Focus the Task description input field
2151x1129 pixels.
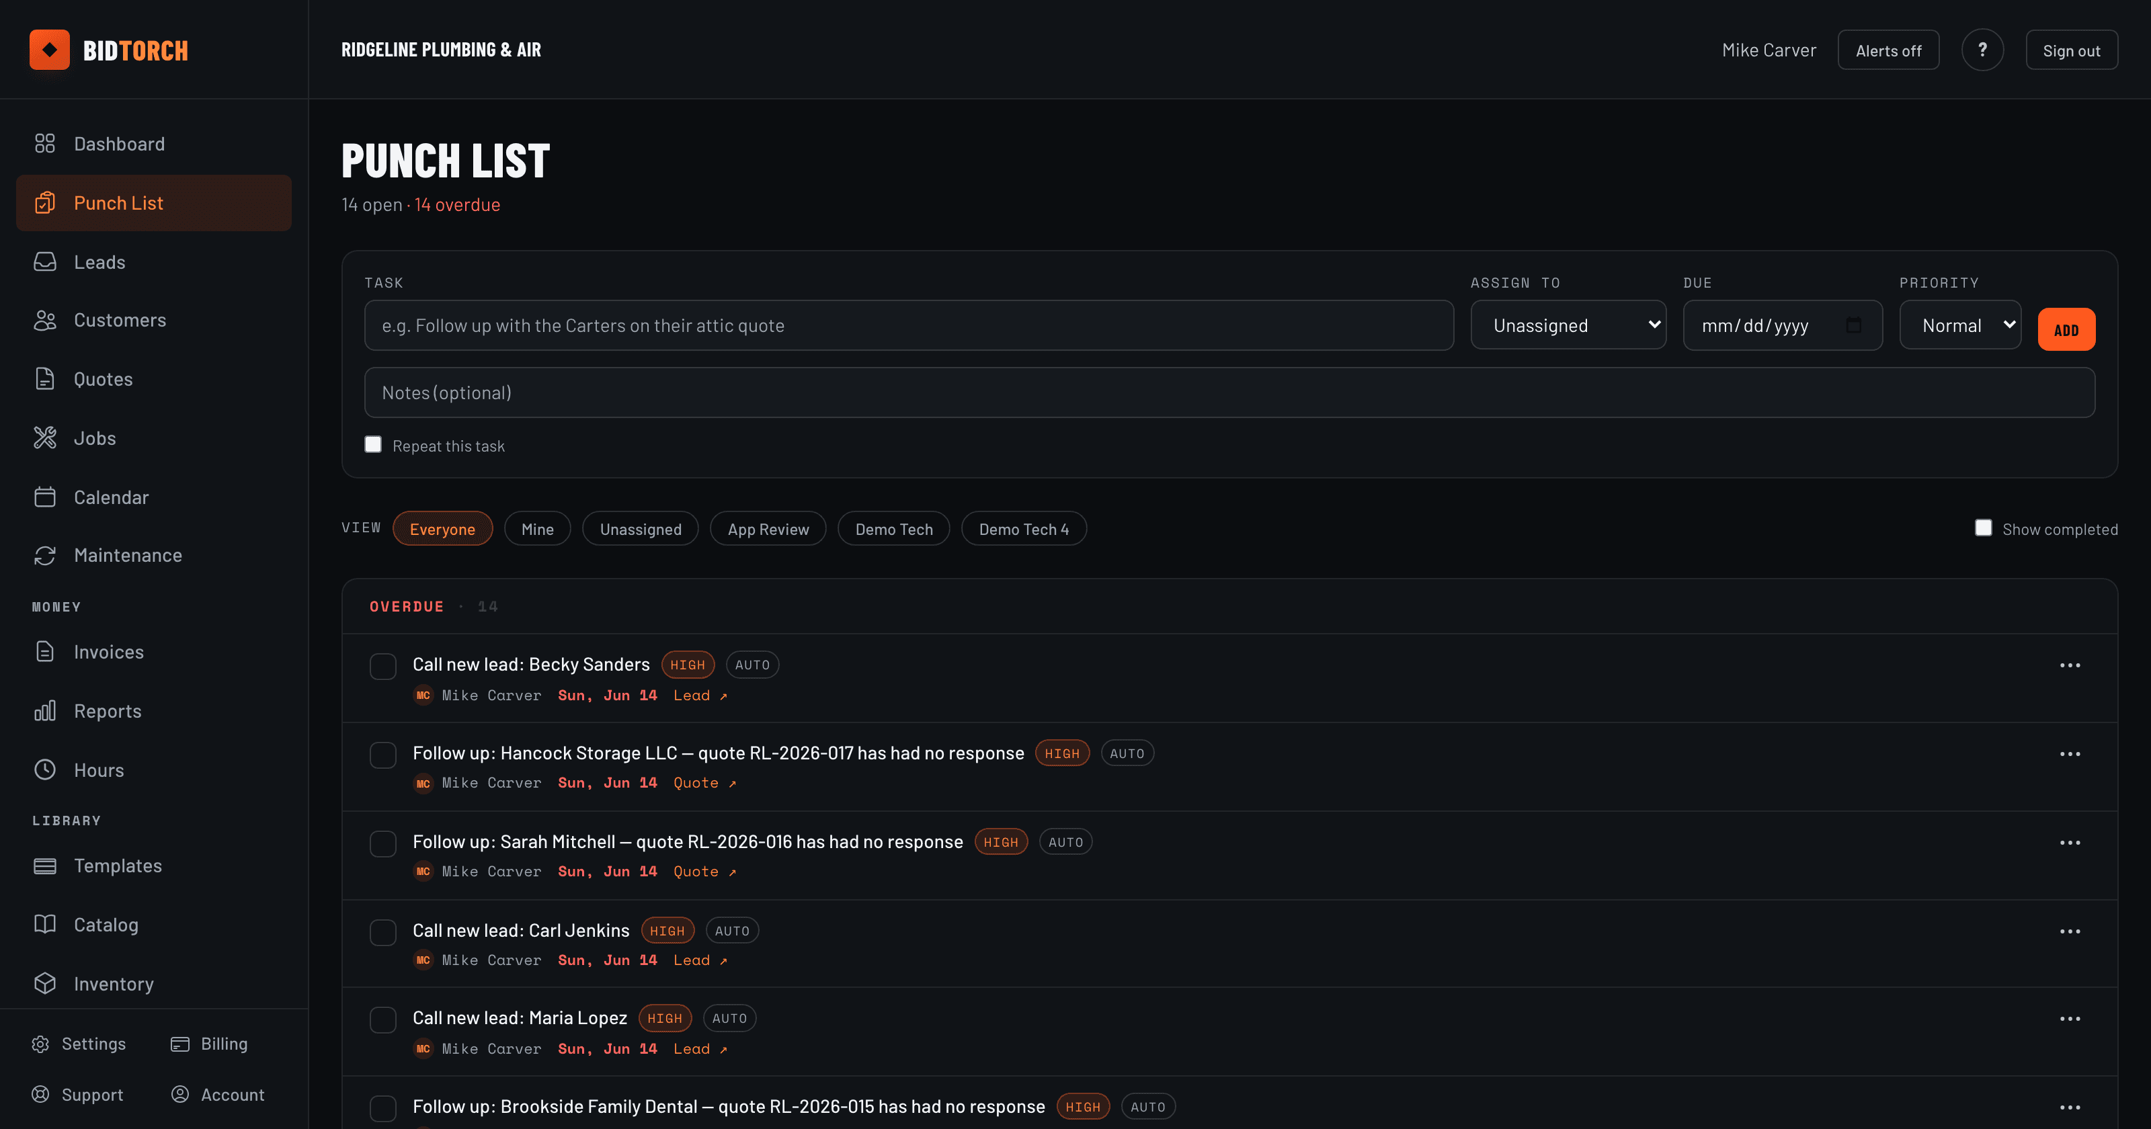(909, 325)
